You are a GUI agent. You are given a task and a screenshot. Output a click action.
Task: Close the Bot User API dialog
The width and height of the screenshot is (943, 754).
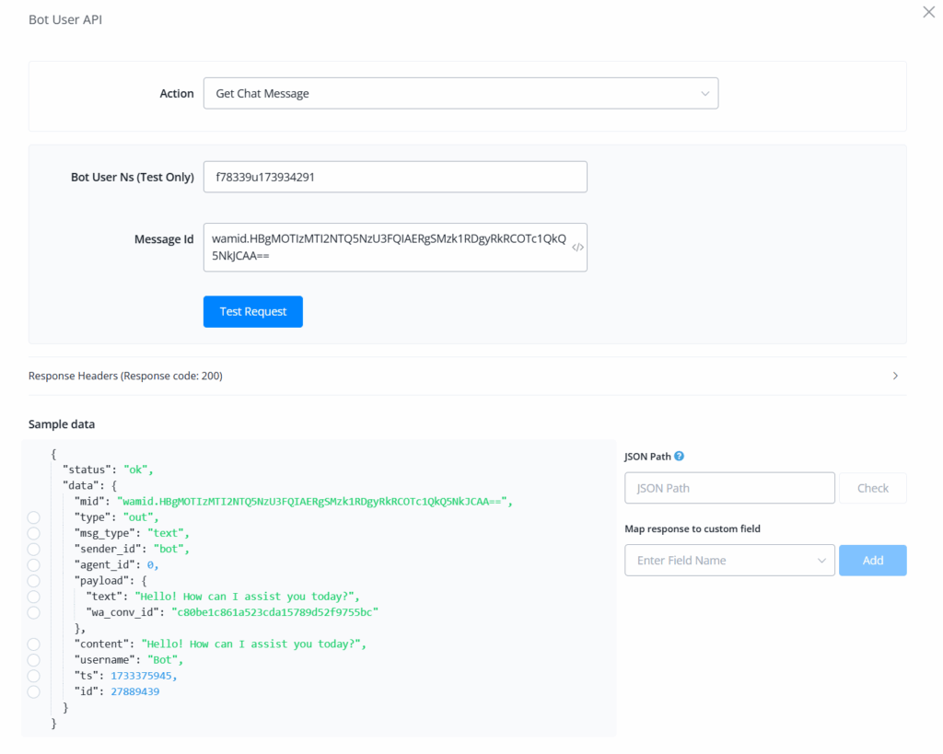928,12
